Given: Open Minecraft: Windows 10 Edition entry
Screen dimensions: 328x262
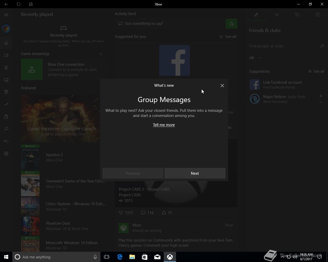Looking at the screenshot, I should coord(63,244).
